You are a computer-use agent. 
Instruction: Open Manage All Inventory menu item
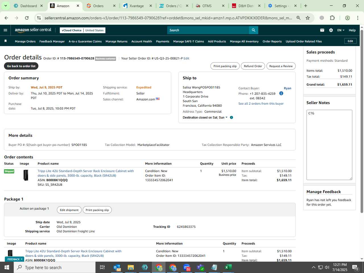click(244, 42)
